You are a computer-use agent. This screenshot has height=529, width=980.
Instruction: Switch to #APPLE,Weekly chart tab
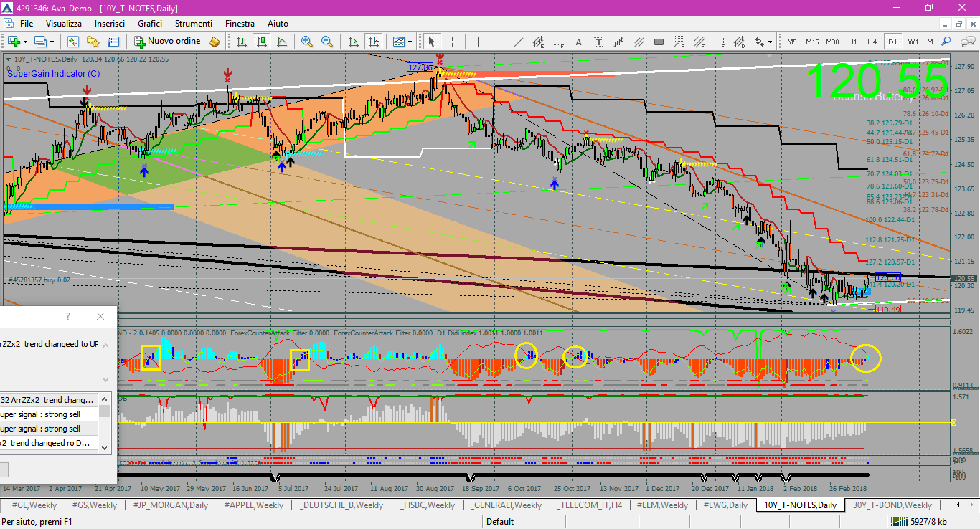click(254, 505)
